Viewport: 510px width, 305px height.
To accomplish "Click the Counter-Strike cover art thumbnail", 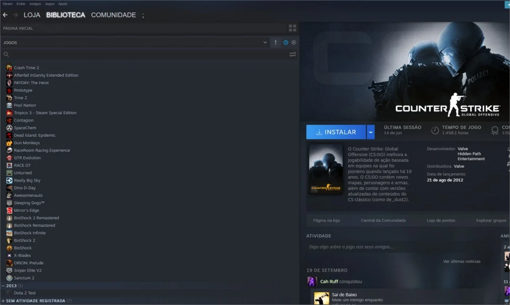I will pyautogui.click(x=326, y=169).
